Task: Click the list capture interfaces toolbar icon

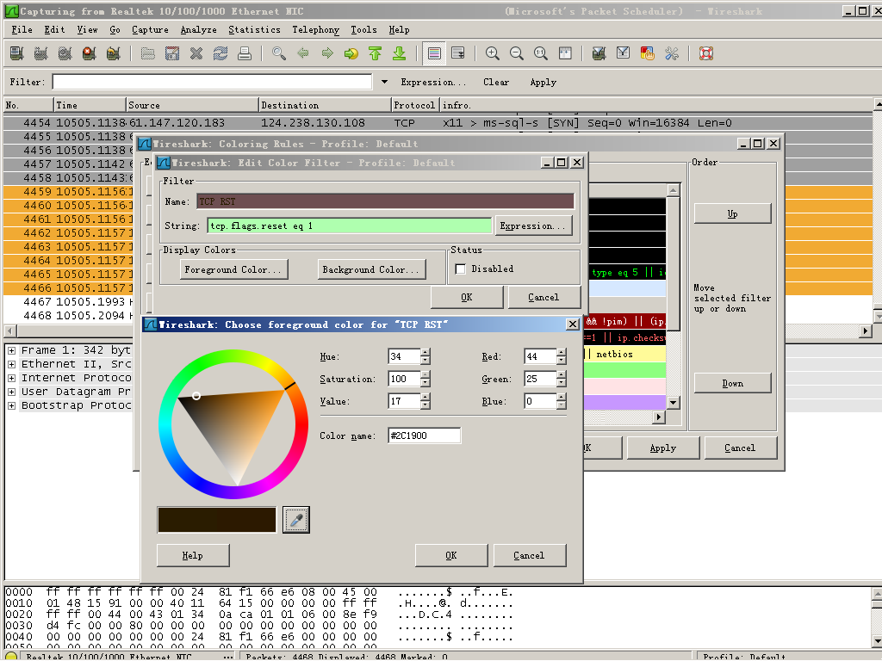Action: 17,53
